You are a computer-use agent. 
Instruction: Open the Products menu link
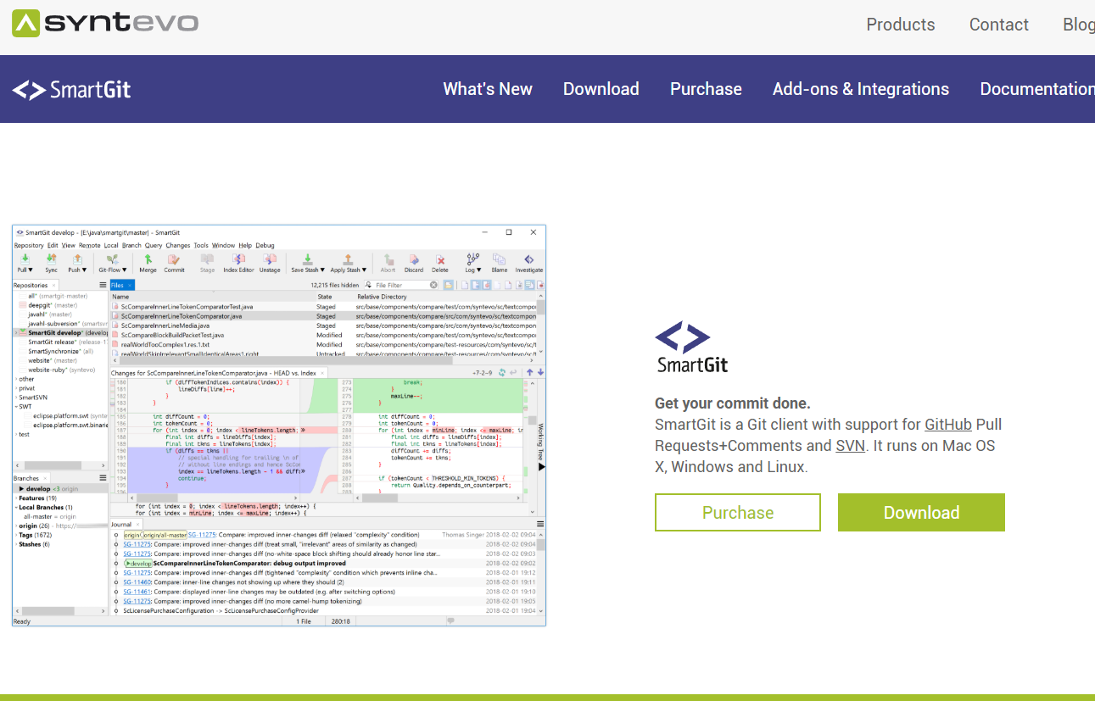tap(900, 25)
